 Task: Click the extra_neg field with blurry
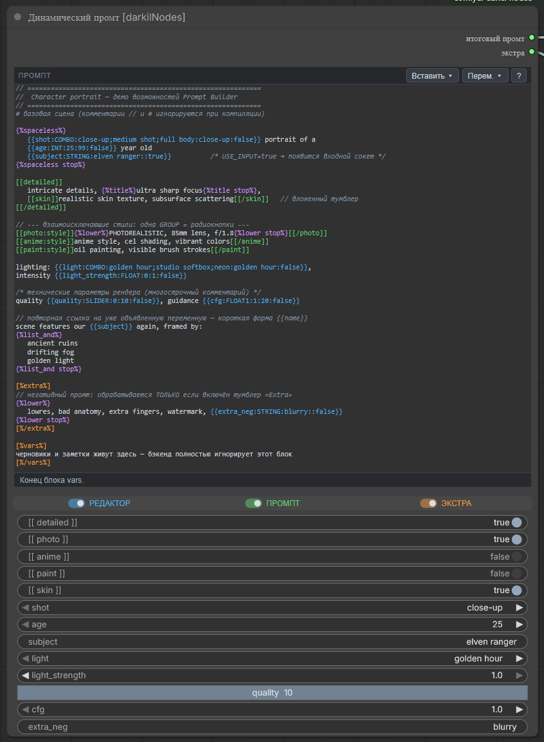[x=272, y=727]
